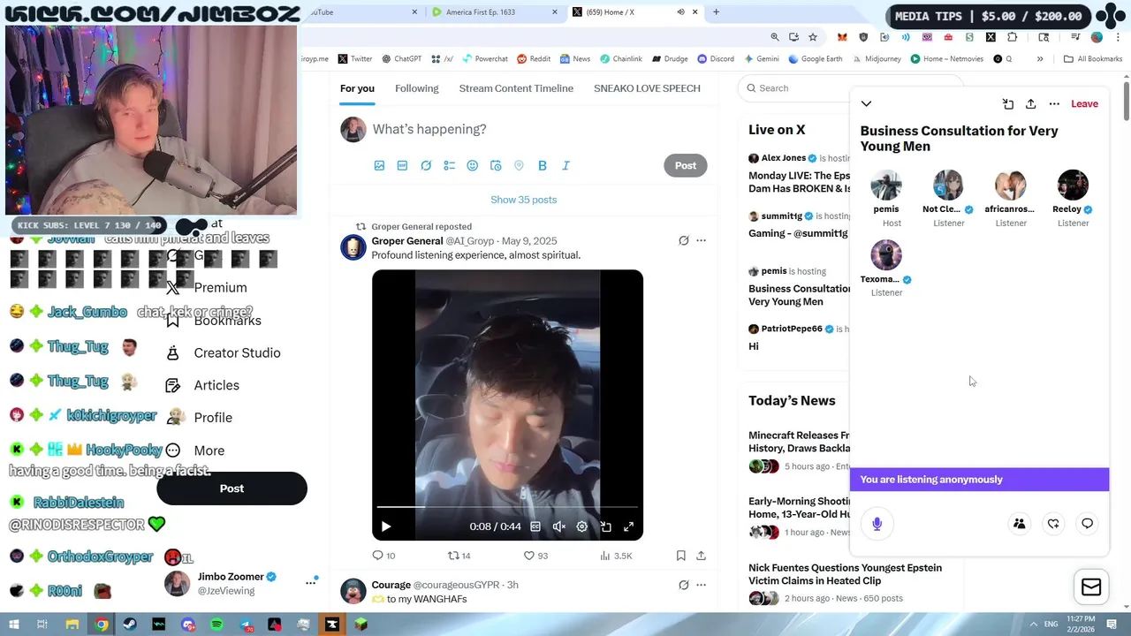This screenshot has width=1131, height=636.
Task: Reply to the Groper General post
Action: point(383,556)
